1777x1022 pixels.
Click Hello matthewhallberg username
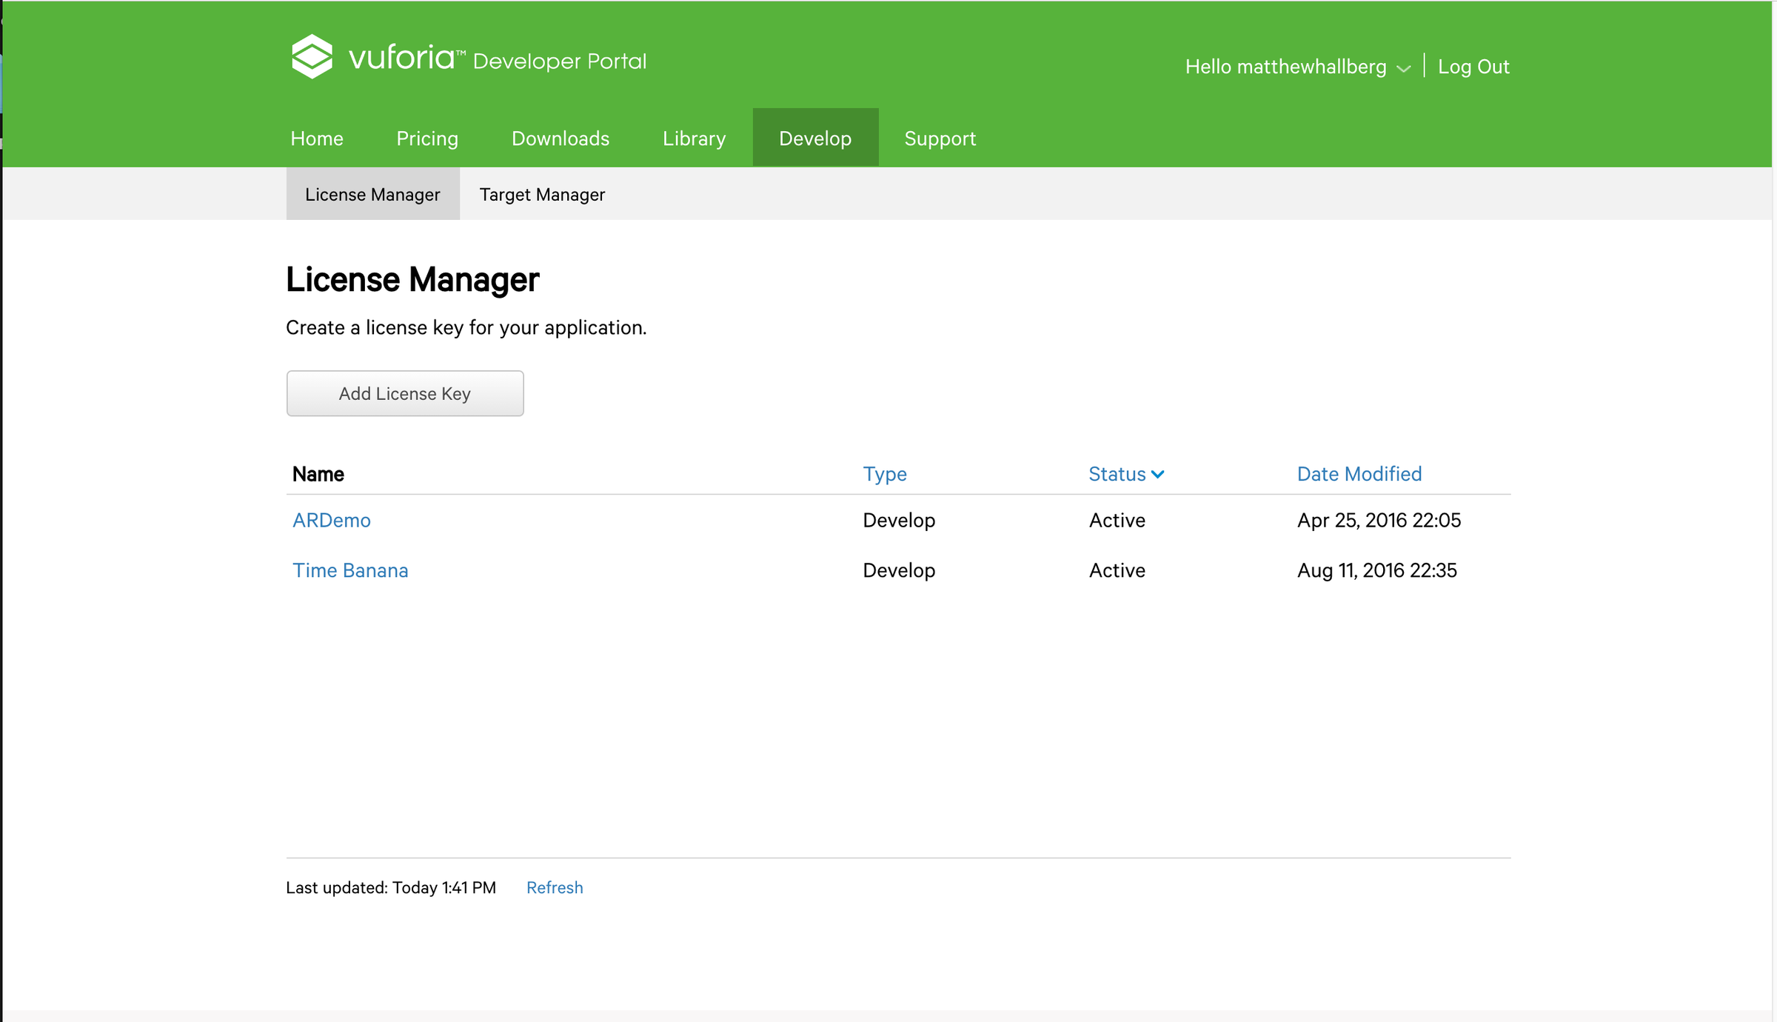coord(1285,67)
